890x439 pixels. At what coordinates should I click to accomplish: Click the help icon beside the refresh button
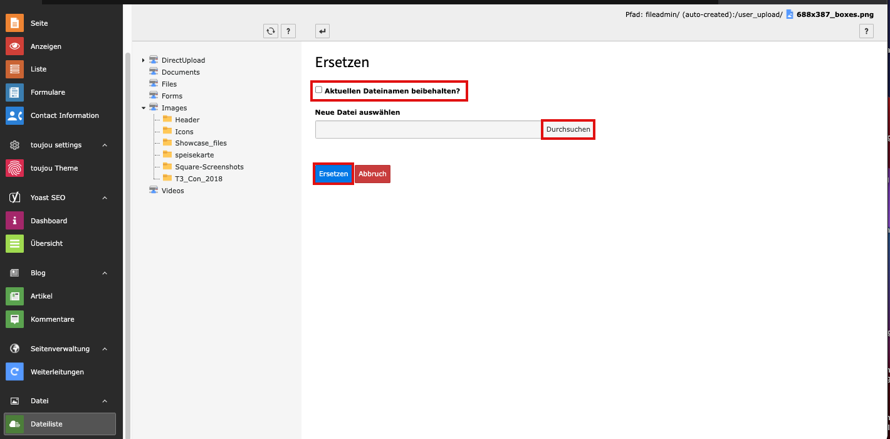click(x=288, y=31)
